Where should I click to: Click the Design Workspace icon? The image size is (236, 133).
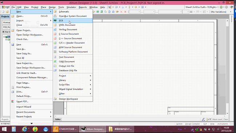pos(55,99)
